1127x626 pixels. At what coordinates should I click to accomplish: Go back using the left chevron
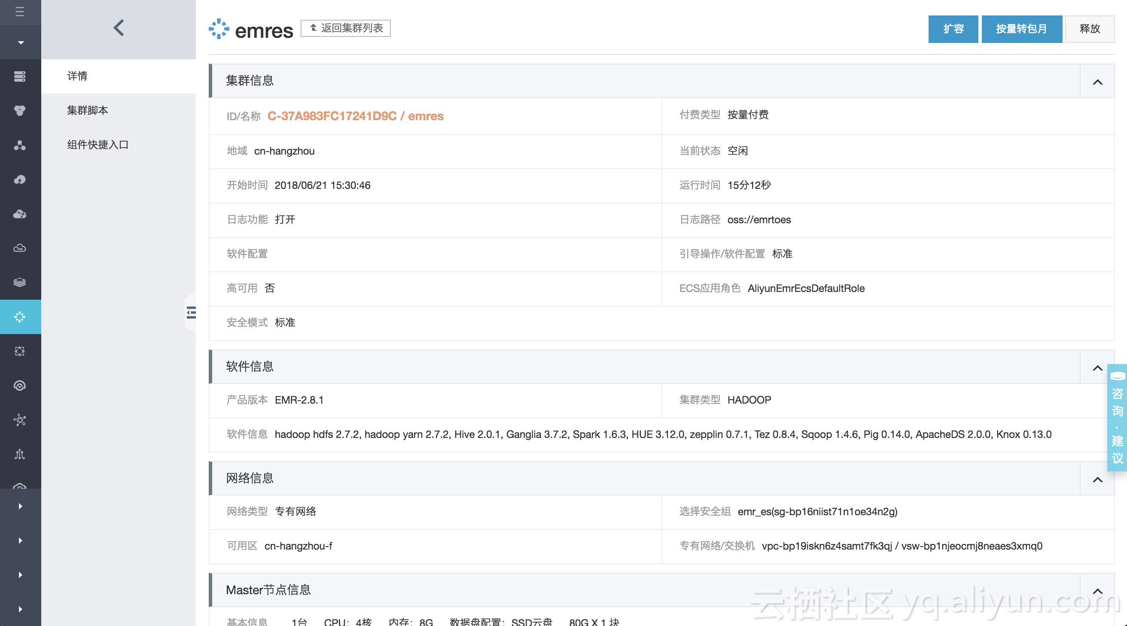(119, 28)
